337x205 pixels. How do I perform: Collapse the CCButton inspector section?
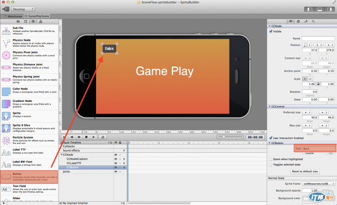pyautogui.click(x=270, y=143)
